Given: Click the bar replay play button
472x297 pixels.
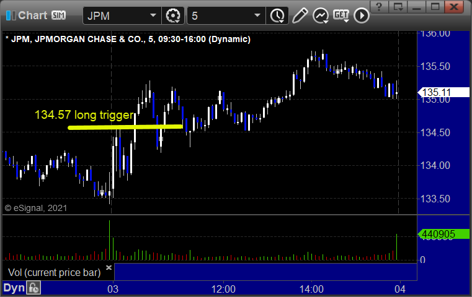Looking at the screenshot, I should 361,15.
